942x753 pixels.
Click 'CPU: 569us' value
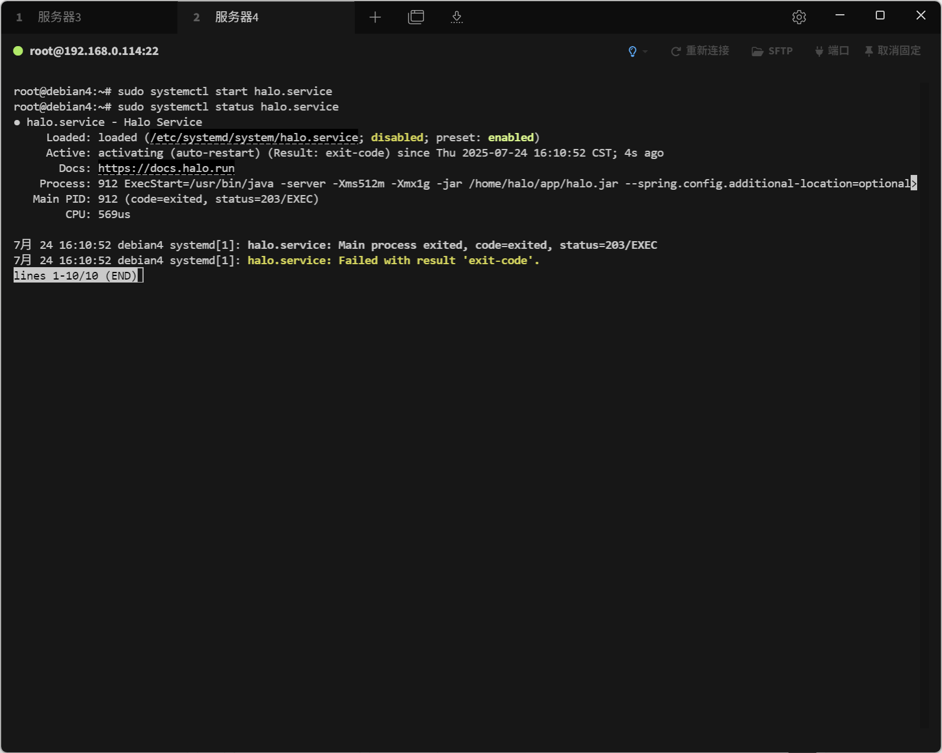114,215
